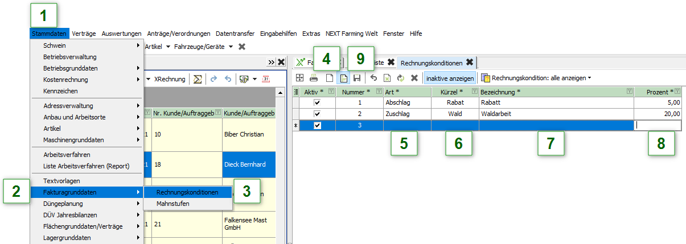Click the save (floppy disk) icon
The width and height of the screenshot is (686, 244).
[x=357, y=78]
